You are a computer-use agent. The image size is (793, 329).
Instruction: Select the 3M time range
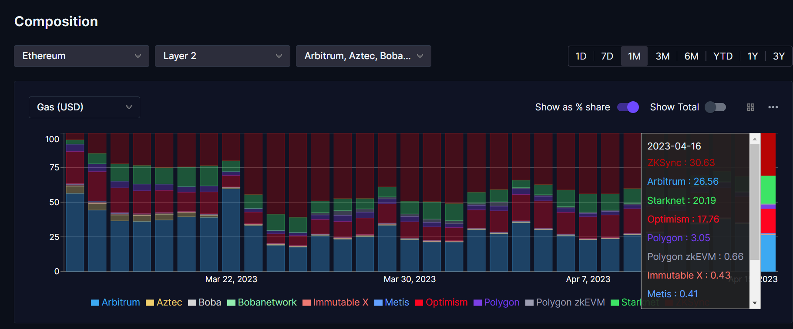[x=662, y=56]
